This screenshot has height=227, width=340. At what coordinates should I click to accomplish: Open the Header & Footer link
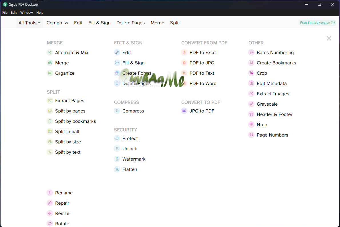pyautogui.click(x=275, y=114)
